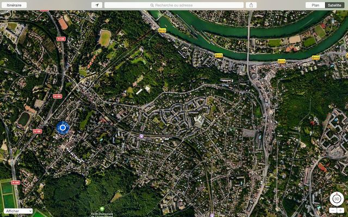The height and width of the screenshot is (217, 348).
Task: Open the Afficher dropdown menu
Action: click(x=17, y=210)
